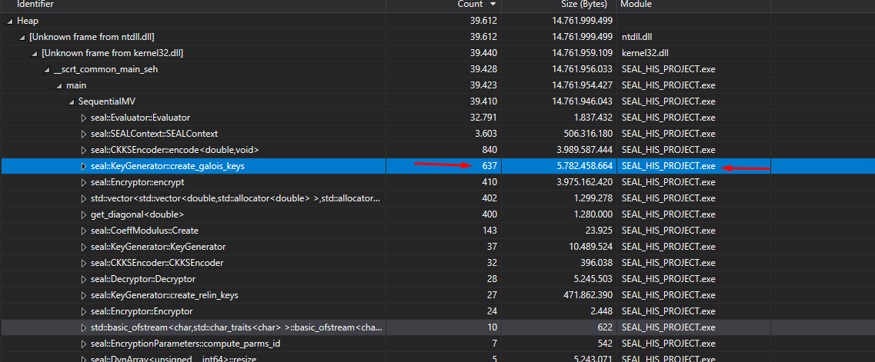The width and height of the screenshot is (875, 362).
Task: Select the SequentialMV row label
Action: 106,102
